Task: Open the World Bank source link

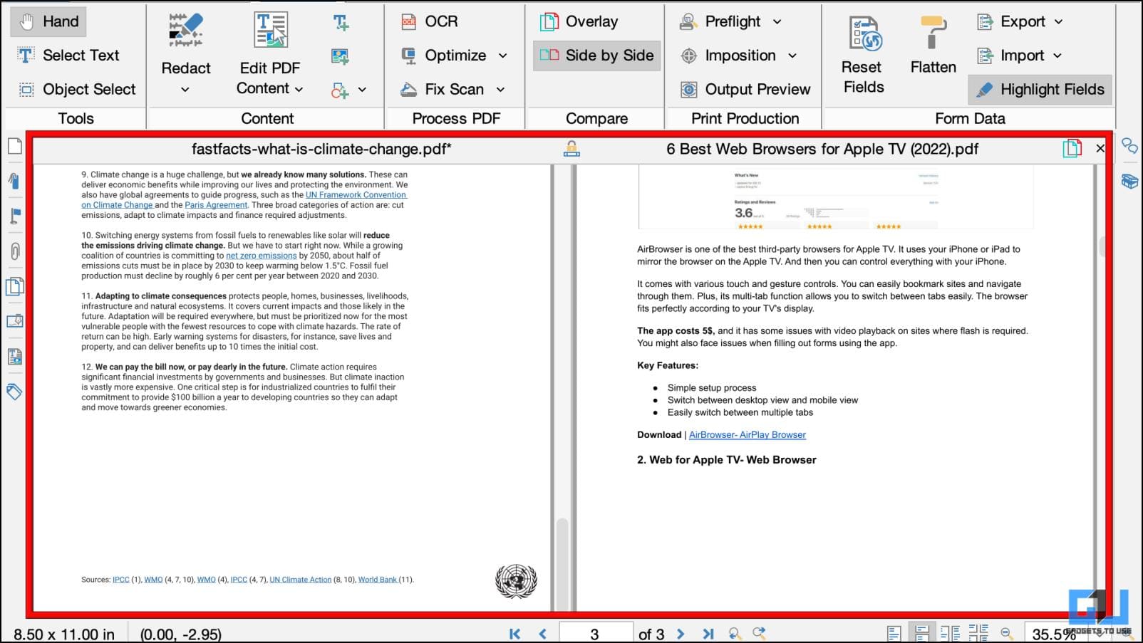Action: (377, 580)
